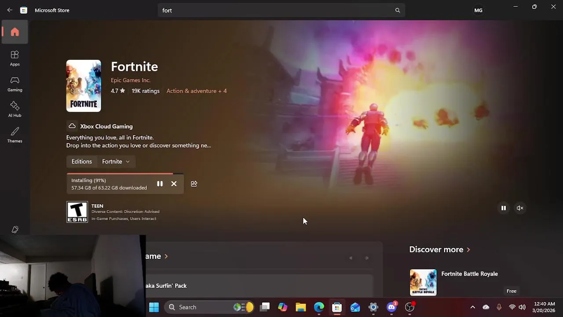This screenshot has width=563, height=317.
Task: Click the Microsoft Store title logo
Action: click(24, 10)
